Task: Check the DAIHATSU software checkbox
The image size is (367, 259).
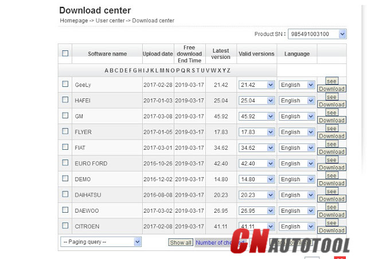Action: [x=65, y=194]
